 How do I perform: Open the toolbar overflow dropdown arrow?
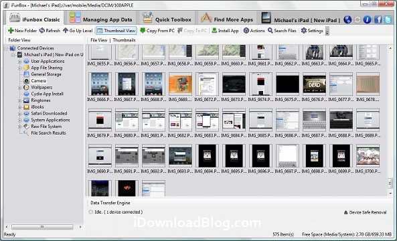[x=327, y=31]
